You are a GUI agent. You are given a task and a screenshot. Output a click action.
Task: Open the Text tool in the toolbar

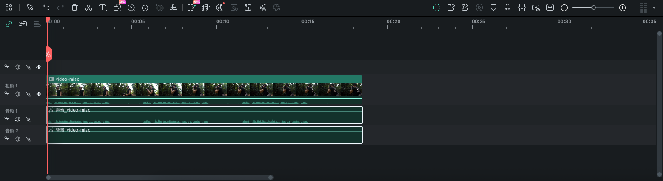[x=102, y=8]
